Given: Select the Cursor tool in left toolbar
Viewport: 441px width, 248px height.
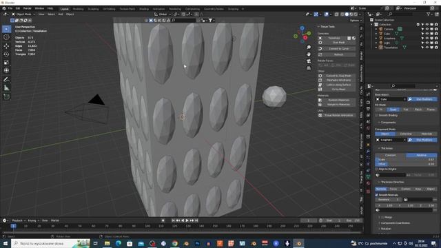Looking at the screenshot, I should click(x=6, y=37).
